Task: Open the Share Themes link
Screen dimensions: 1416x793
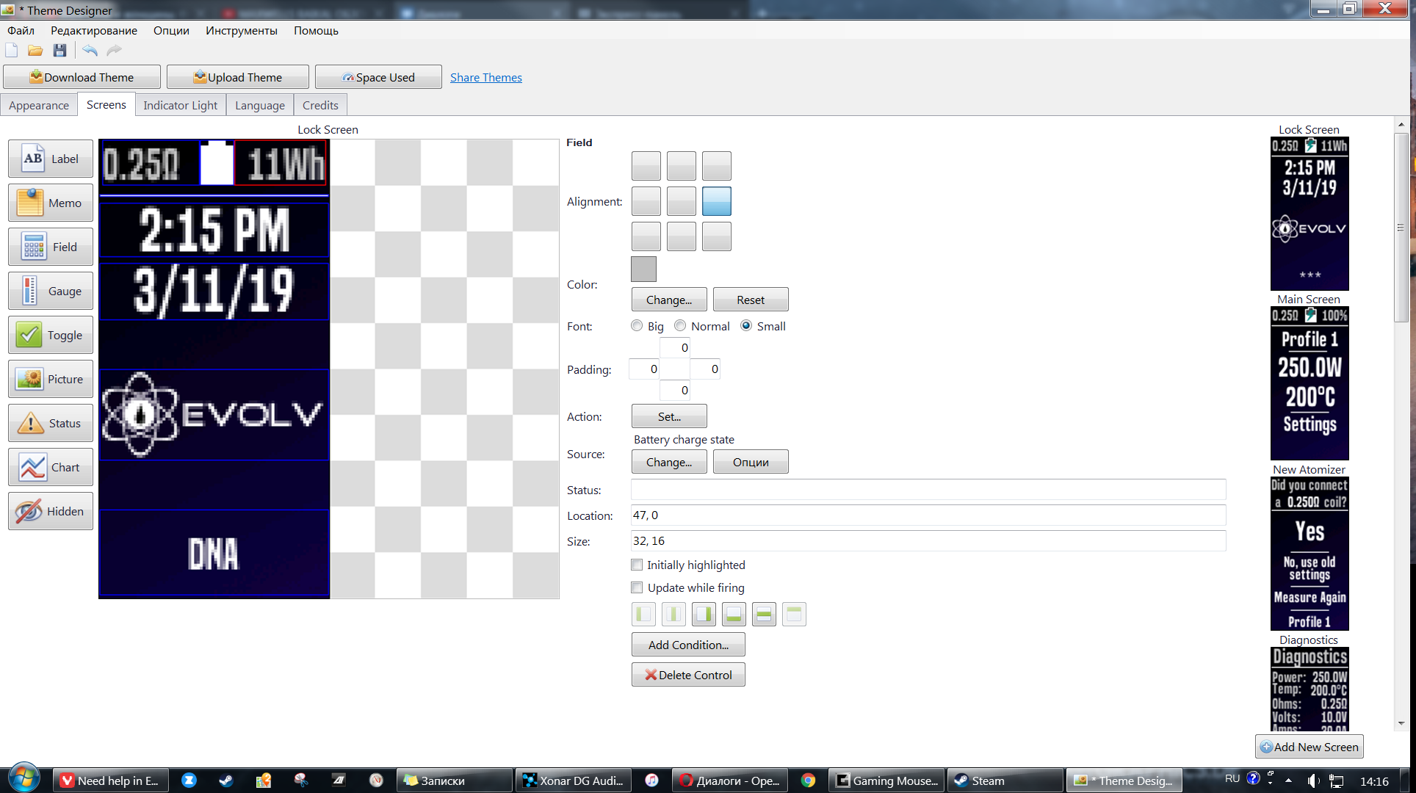Action: (x=485, y=77)
